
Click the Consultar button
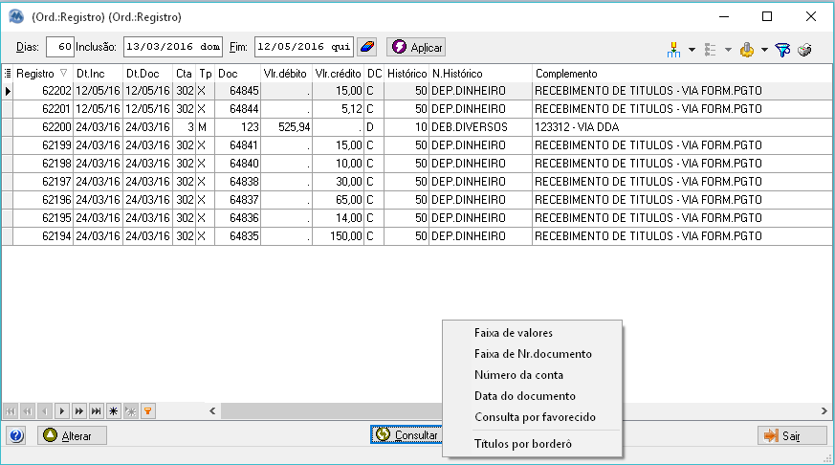[407, 435]
